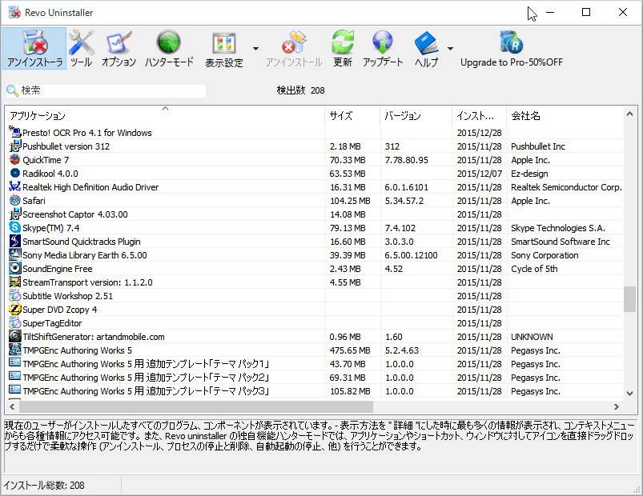Select SmartSound Quicktracks Plugin icon
The width and height of the screenshot is (643, 496).
pos(14,241)
